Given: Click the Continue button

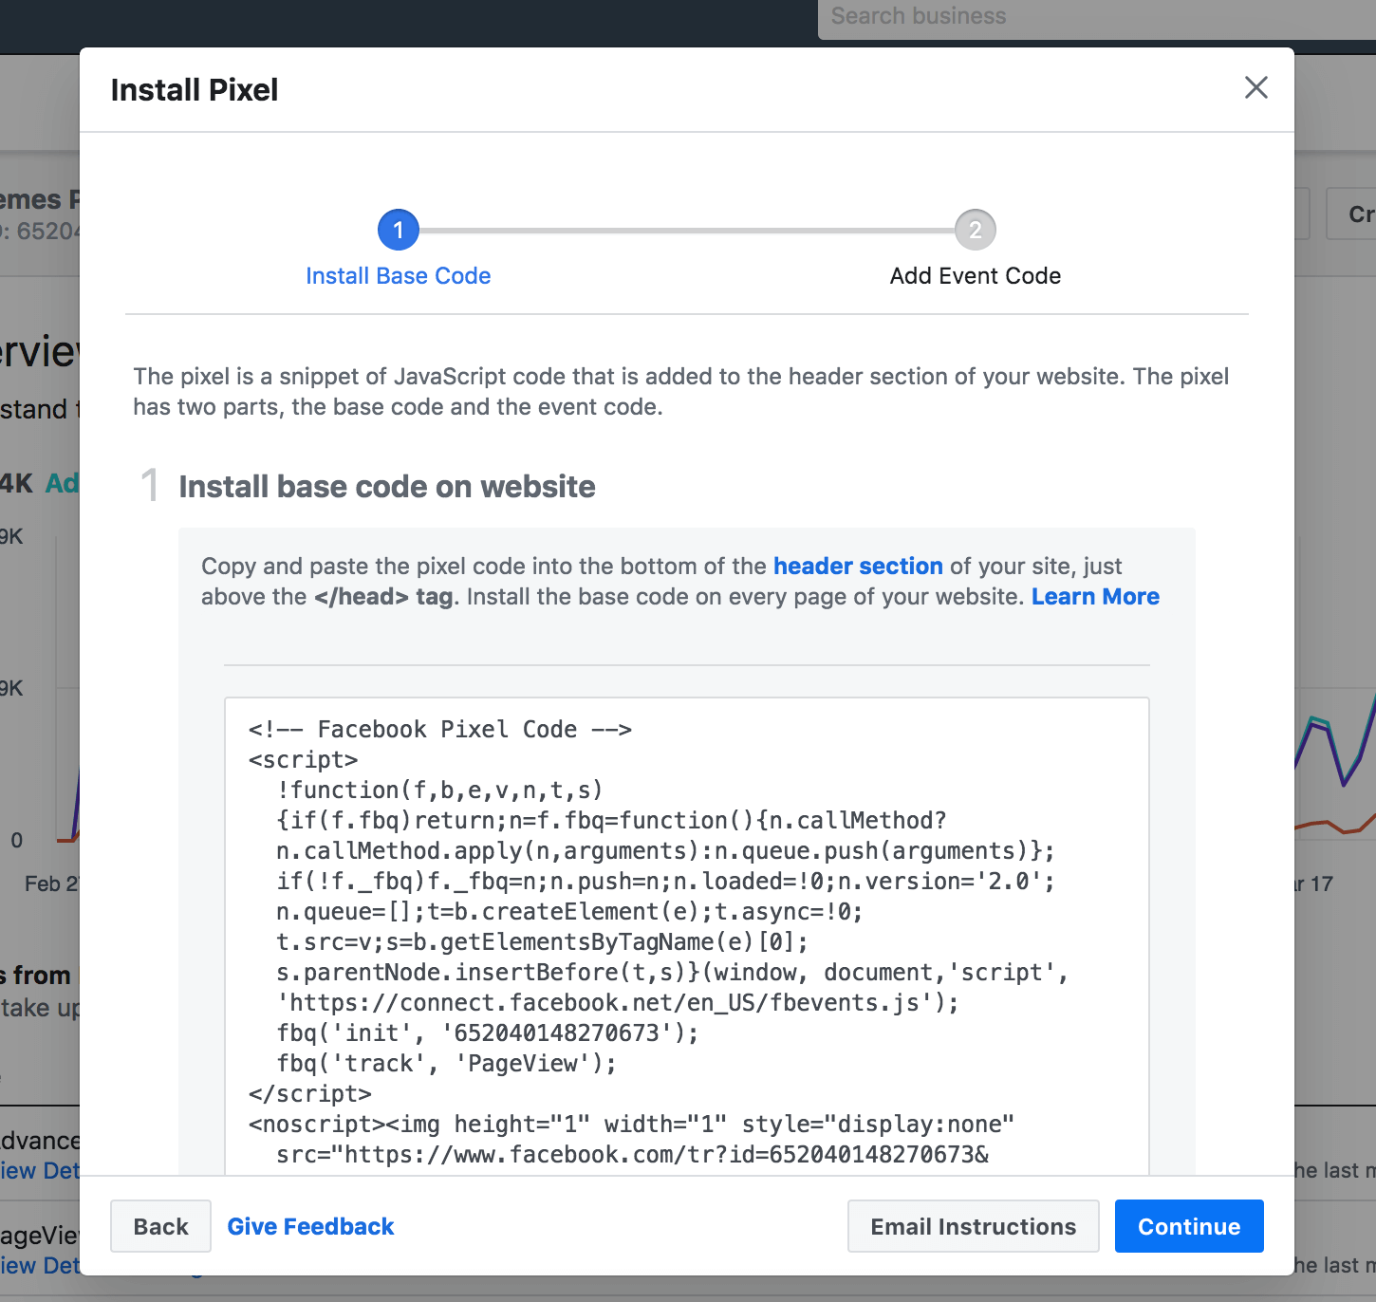Looking at the screenshot, I should 1189,1226.
